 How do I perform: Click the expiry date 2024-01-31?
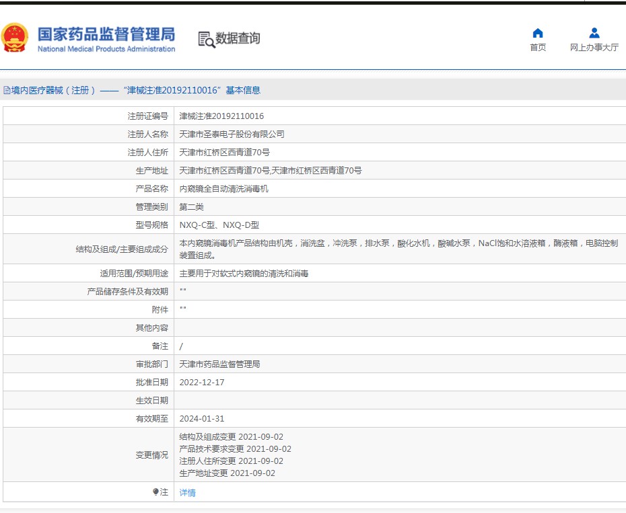click(x=202, y=419)
